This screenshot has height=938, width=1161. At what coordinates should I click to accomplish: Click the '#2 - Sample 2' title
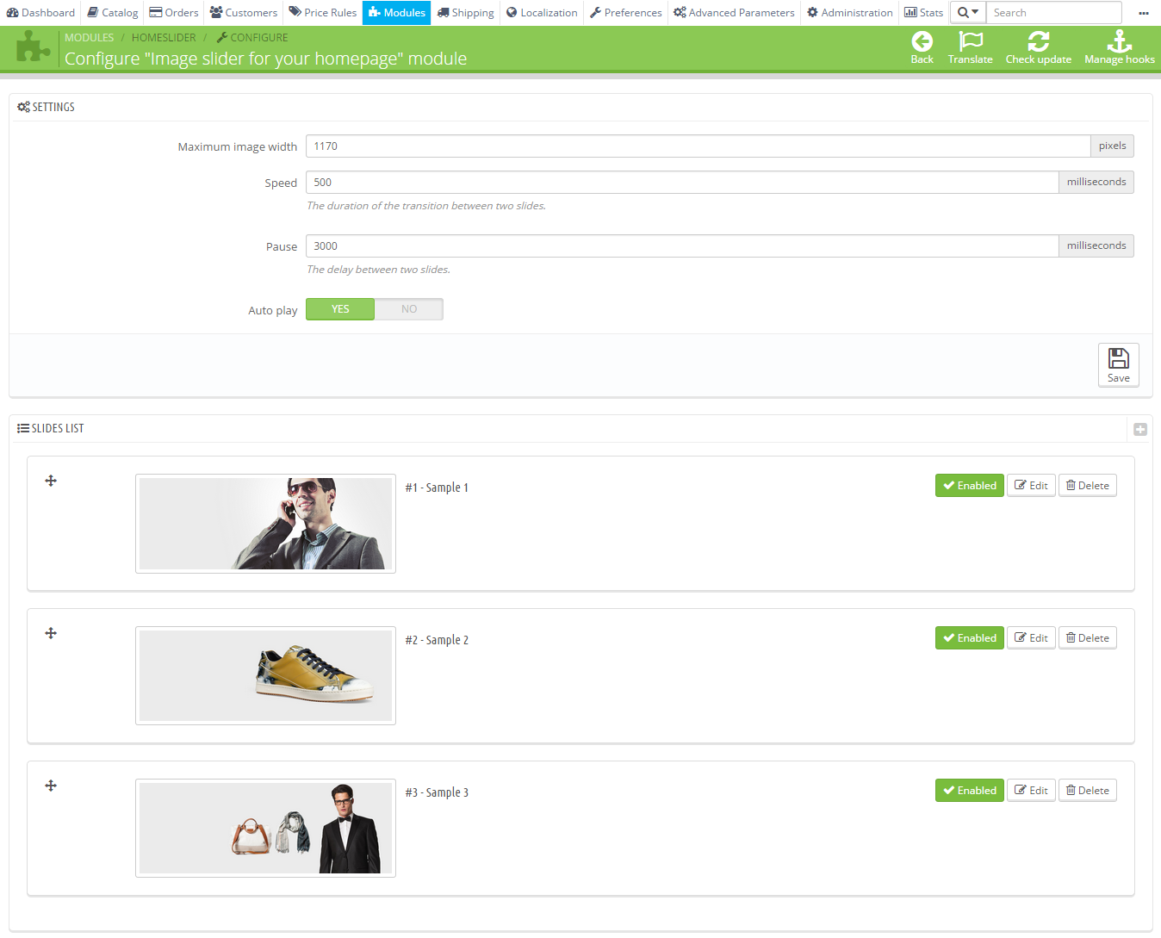[x=437, y=640]
